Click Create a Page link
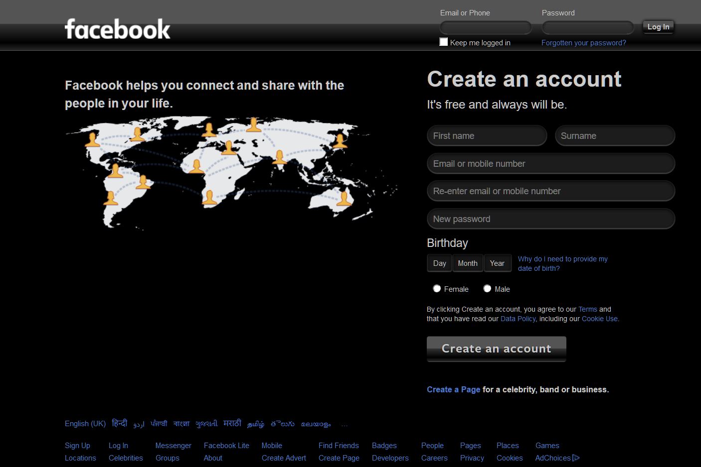 [453, 389]
